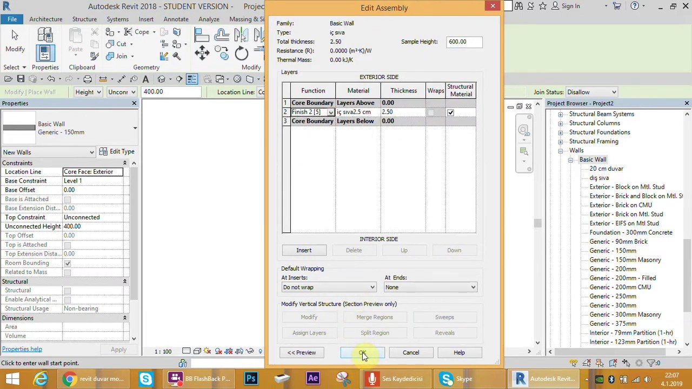Image resolution: width=692 pixels, height=389 pixels.
Task: Click Cancel in Edit Assembly dialog
Action: click(411, 353)
